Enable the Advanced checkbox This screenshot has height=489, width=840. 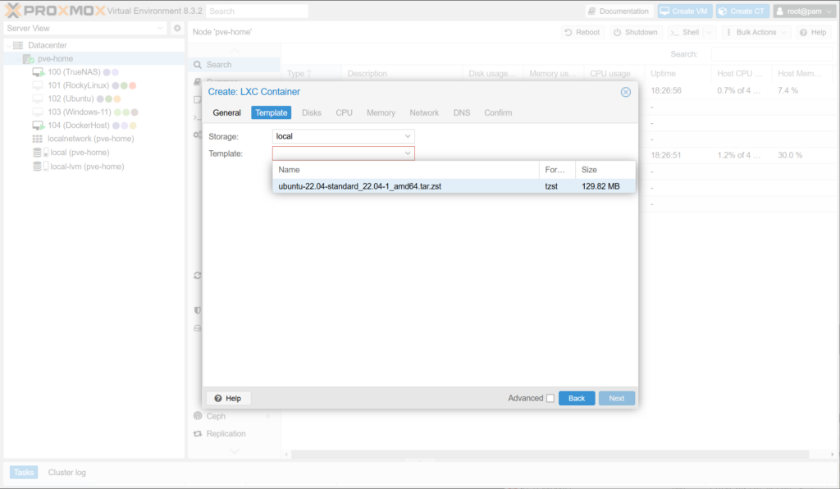pyautogui.click(x=550, y=399)
